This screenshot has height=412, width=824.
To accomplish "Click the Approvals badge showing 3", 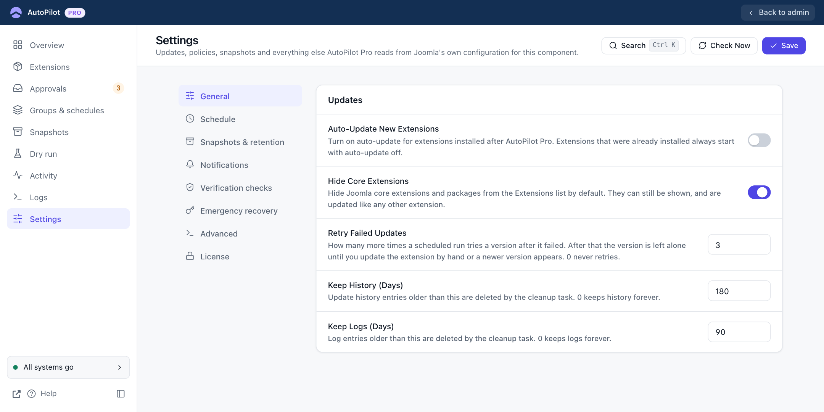I will click(118, 88).
